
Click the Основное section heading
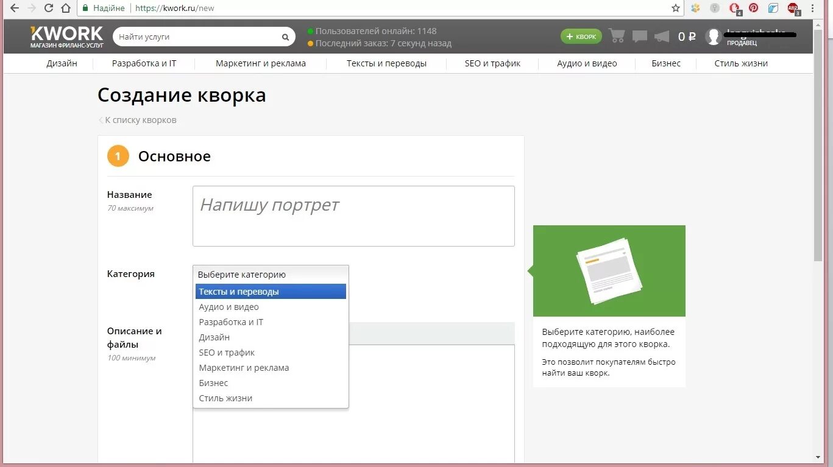(x=174, y=156)
